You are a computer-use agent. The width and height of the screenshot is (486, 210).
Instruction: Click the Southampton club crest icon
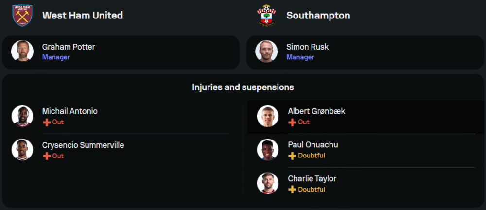[266, 15]
